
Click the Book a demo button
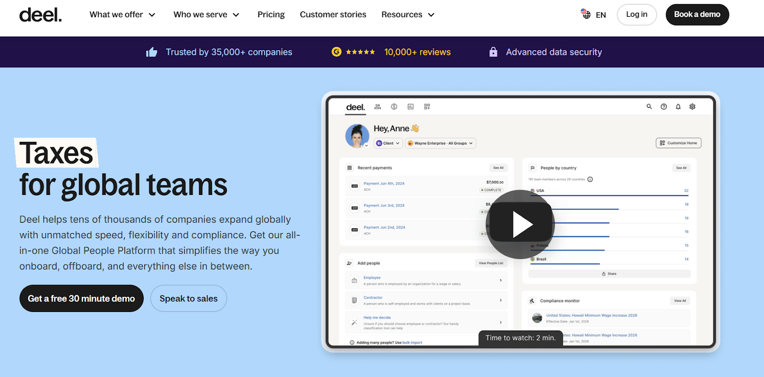click(x=697, y=14)
